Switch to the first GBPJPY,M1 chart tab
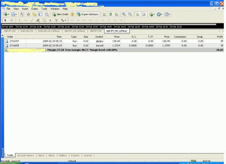This screenshot has width=226, height=164. point(10,31)
